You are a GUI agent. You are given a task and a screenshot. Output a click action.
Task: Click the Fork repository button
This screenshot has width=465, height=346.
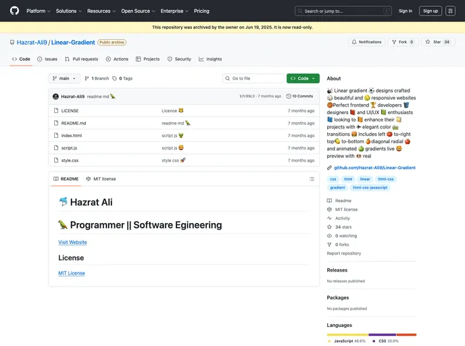(403, 42)
